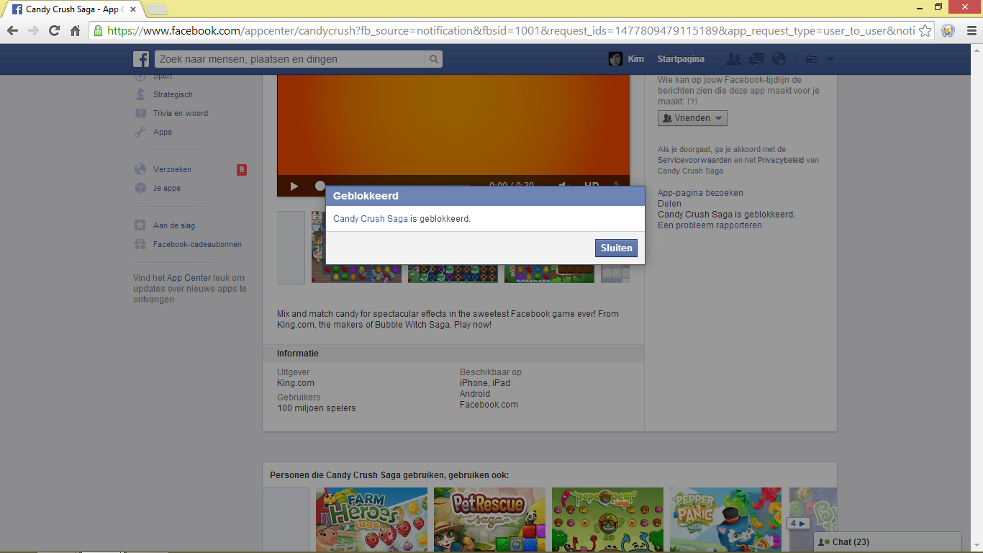Screen dimensions: 983x553
Task: Click first Candy Crush screenshot thumbnail
Action: pyautogui.click(x=356, y=247)
